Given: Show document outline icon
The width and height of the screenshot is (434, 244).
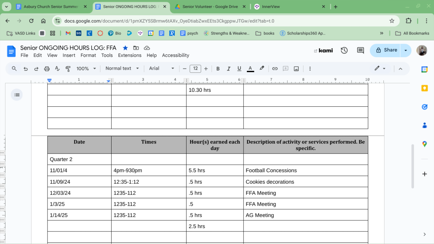Looking at the screenshot, I should click(17, 95).
